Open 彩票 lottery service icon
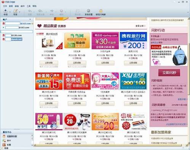Image resolution: width=190 pixels, height=150 pixels. click(5, 145)
